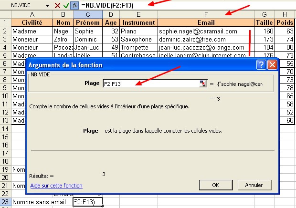Image resolution: width=296 pixels, height=208 pixels.
Task: Click the Civilité header cell
Action: pos(31,22)
